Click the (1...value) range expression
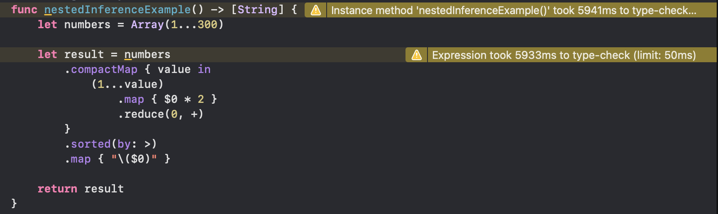 point(127,84)
